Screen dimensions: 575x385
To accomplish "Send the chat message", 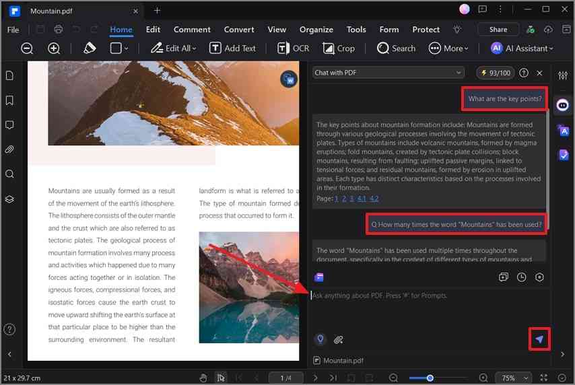I will pos(539,339).
